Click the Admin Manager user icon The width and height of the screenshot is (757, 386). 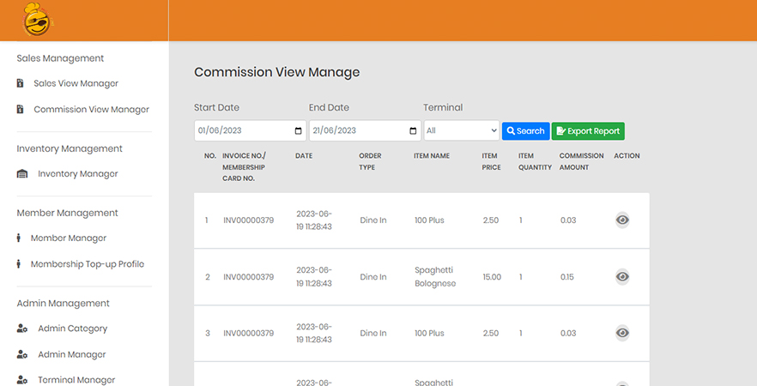coord(22,354)
